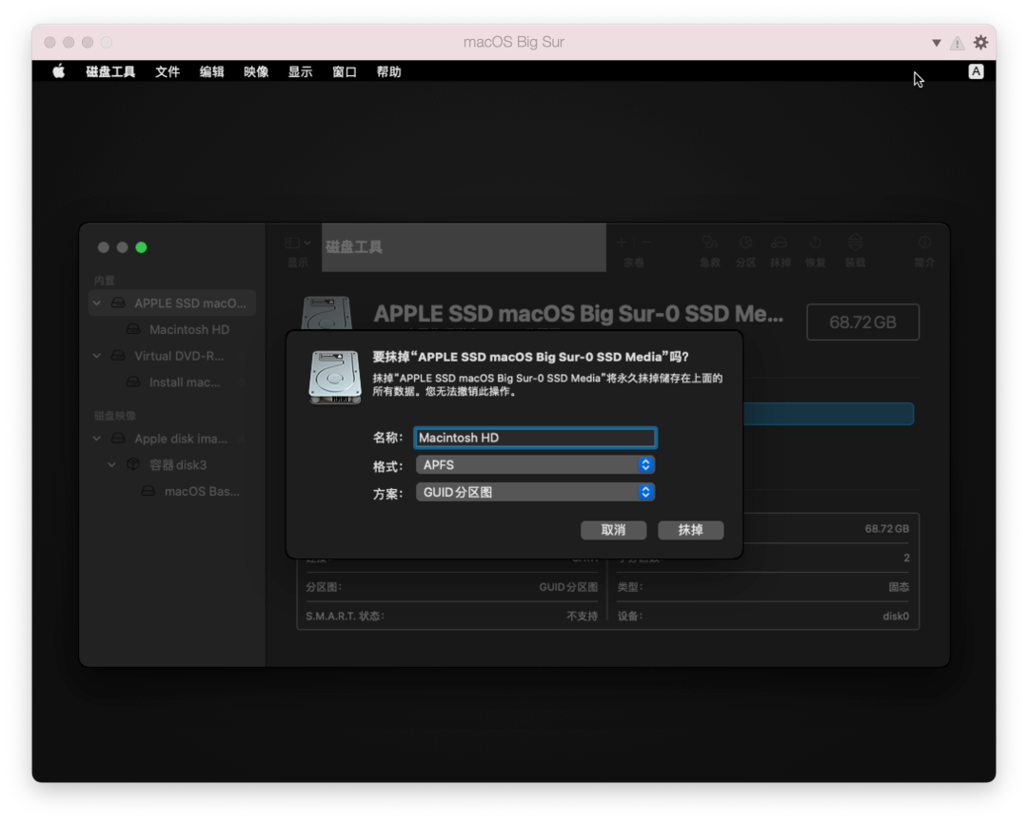Open the 方案 GUID分区图 dropdown
Viewport: 1028px width, 822px height.
pos(535,493)
